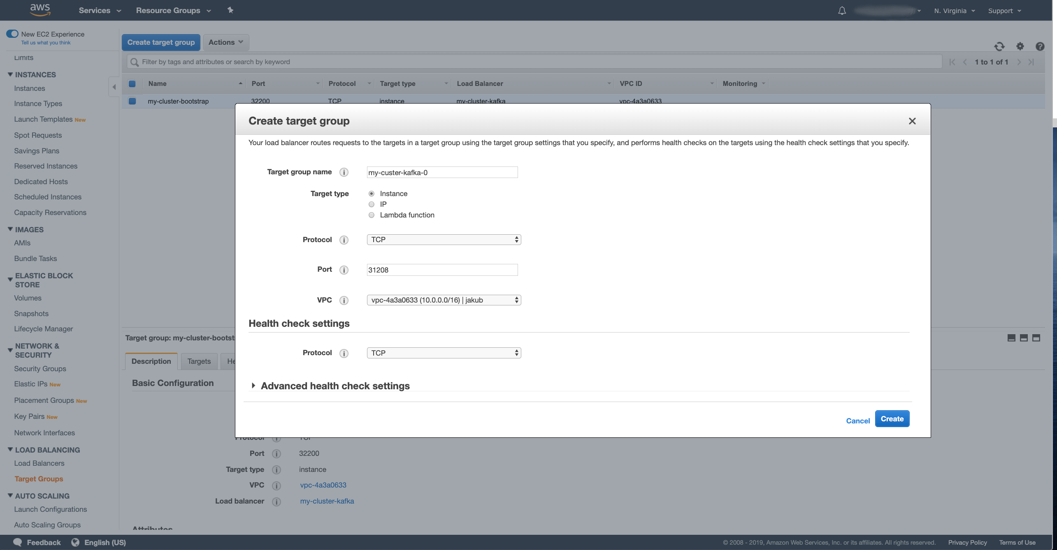
Task: Click Tell us what you think link
Action: [x=46, y=43]
